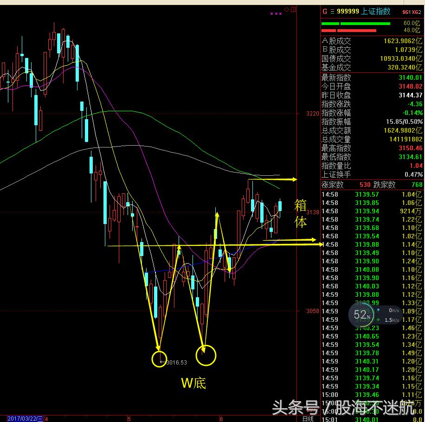The width and height of the screenshot is (425, 422).
Task: Click the 最高指数 value 3150.46
Action: [410, 148]
